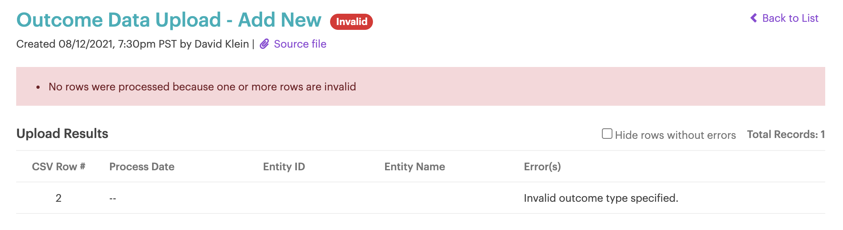Image resolution: width=843 pixels, height=230 pixels.
Task: Enable Hide rows without errors checkbox
Action: [x=607, y=134]
